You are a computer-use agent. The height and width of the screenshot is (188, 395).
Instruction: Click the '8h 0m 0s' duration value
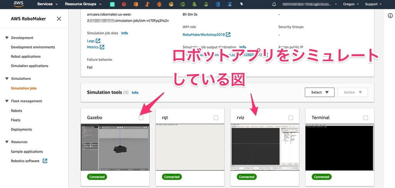tap(190, 14)
